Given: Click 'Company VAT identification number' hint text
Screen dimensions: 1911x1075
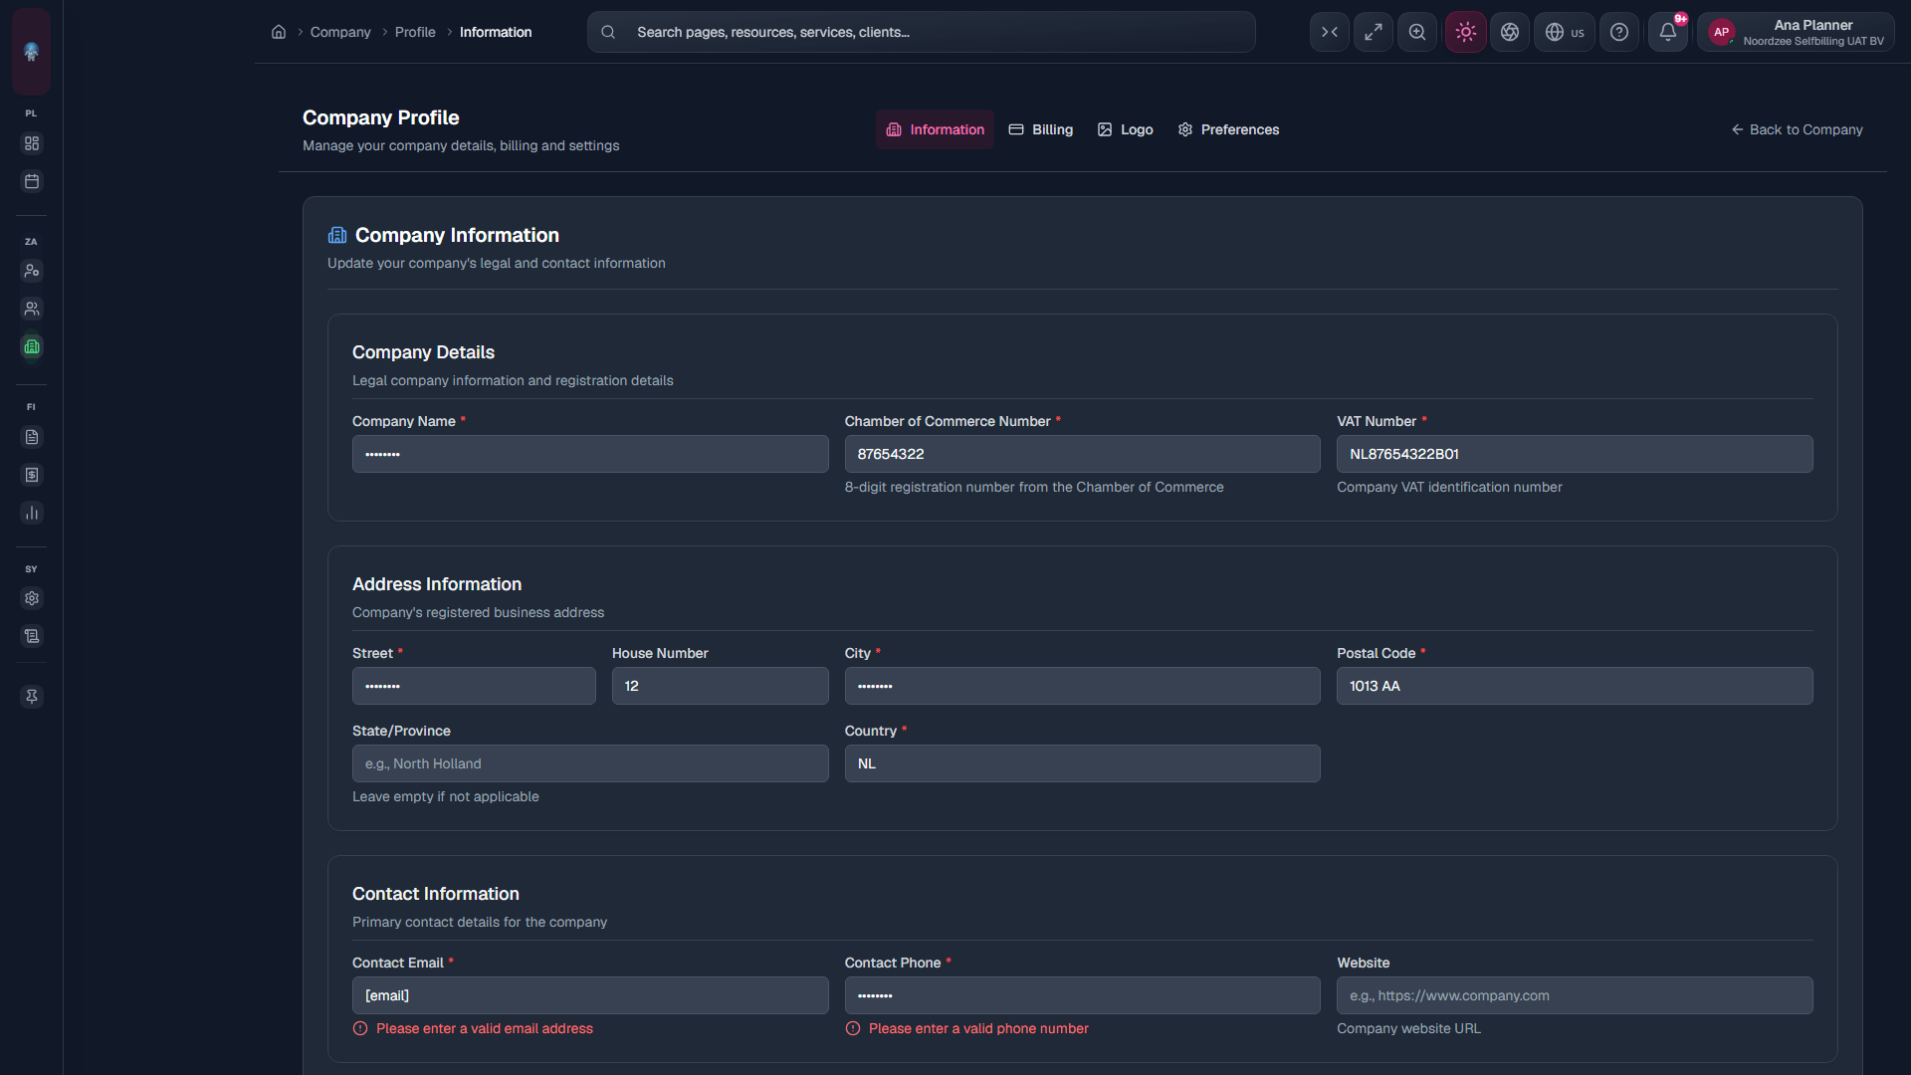Looking at the screenshot, I should point(1449,487).
